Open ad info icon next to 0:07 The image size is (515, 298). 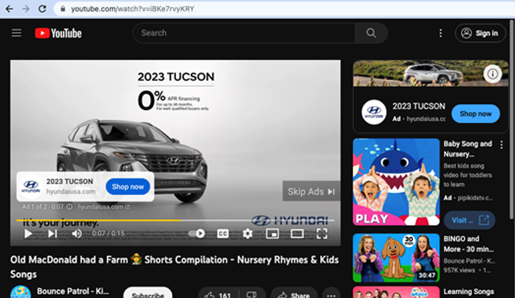tap(69, 207)
